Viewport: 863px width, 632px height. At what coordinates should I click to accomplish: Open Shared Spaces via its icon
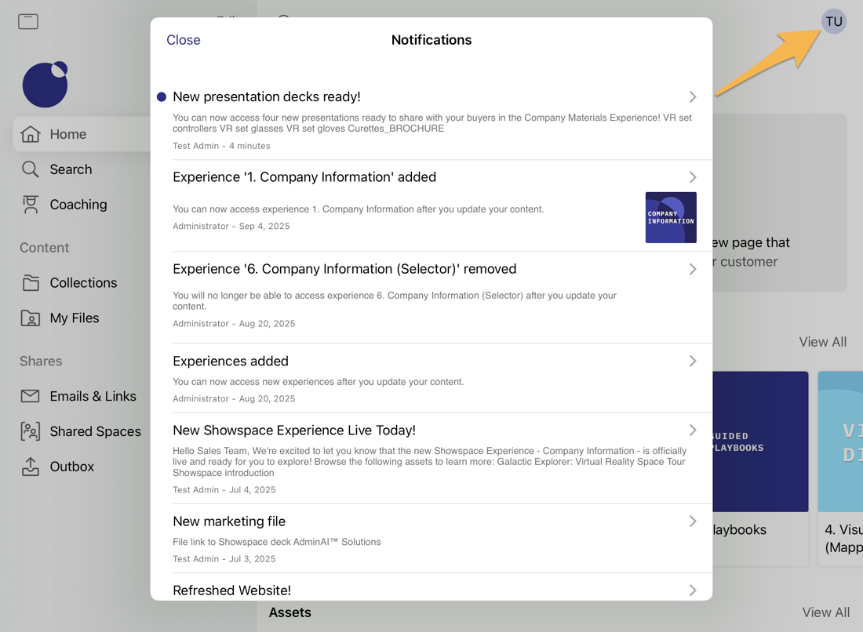click(30, 431)
